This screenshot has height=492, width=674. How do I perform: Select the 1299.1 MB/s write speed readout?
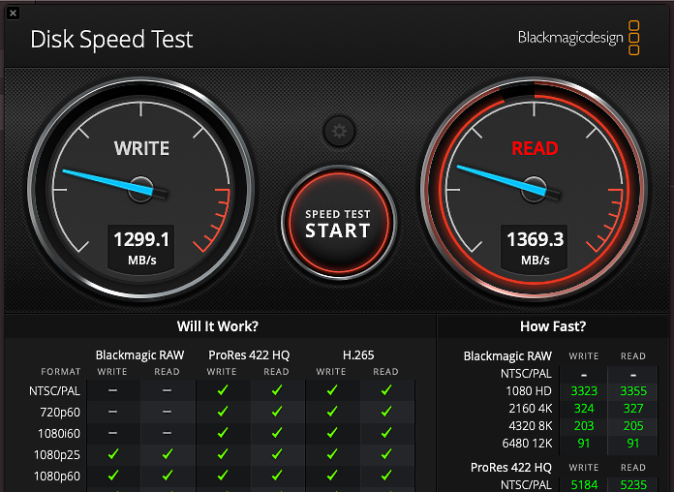click(141, 248)
